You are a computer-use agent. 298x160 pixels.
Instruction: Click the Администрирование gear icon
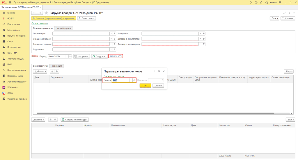point(4,82)
